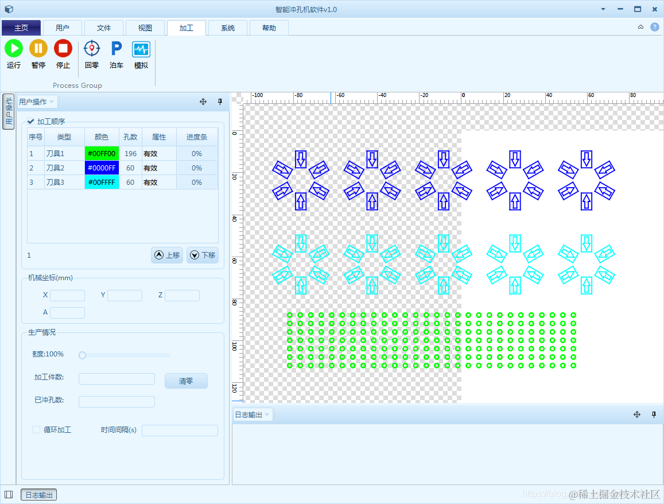This screenshot has width=664, height=504.
Task: Click the Y coordinate input field
Action: click(x=125, y=295)
